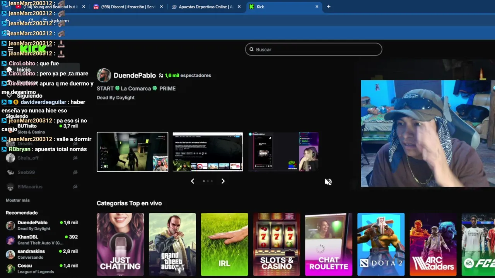Close the Kick browser tab
The width and height of the screenshot is (495, 278).
pyautogui.click(x=317, y=7)
